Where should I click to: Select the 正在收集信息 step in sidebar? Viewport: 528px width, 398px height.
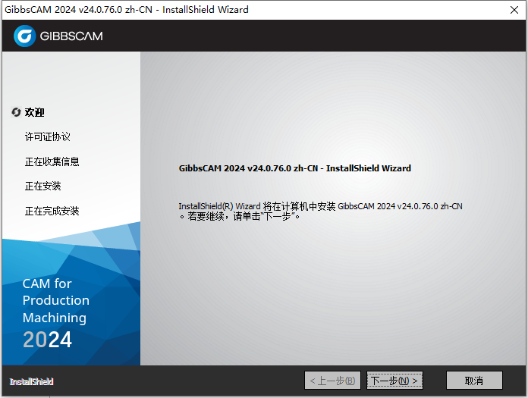pyautogui.click(x=52, y=161)
